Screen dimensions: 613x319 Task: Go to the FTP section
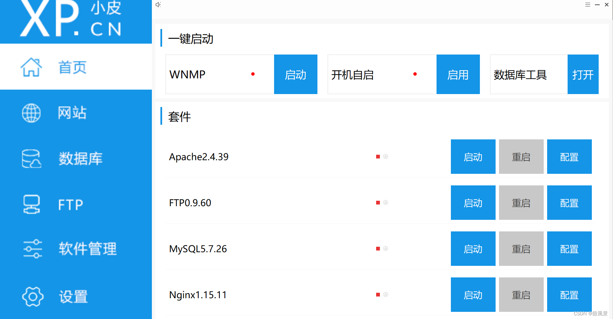coord(76,204)
